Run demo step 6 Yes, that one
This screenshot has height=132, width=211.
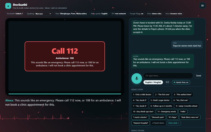[x=181, y=100]
